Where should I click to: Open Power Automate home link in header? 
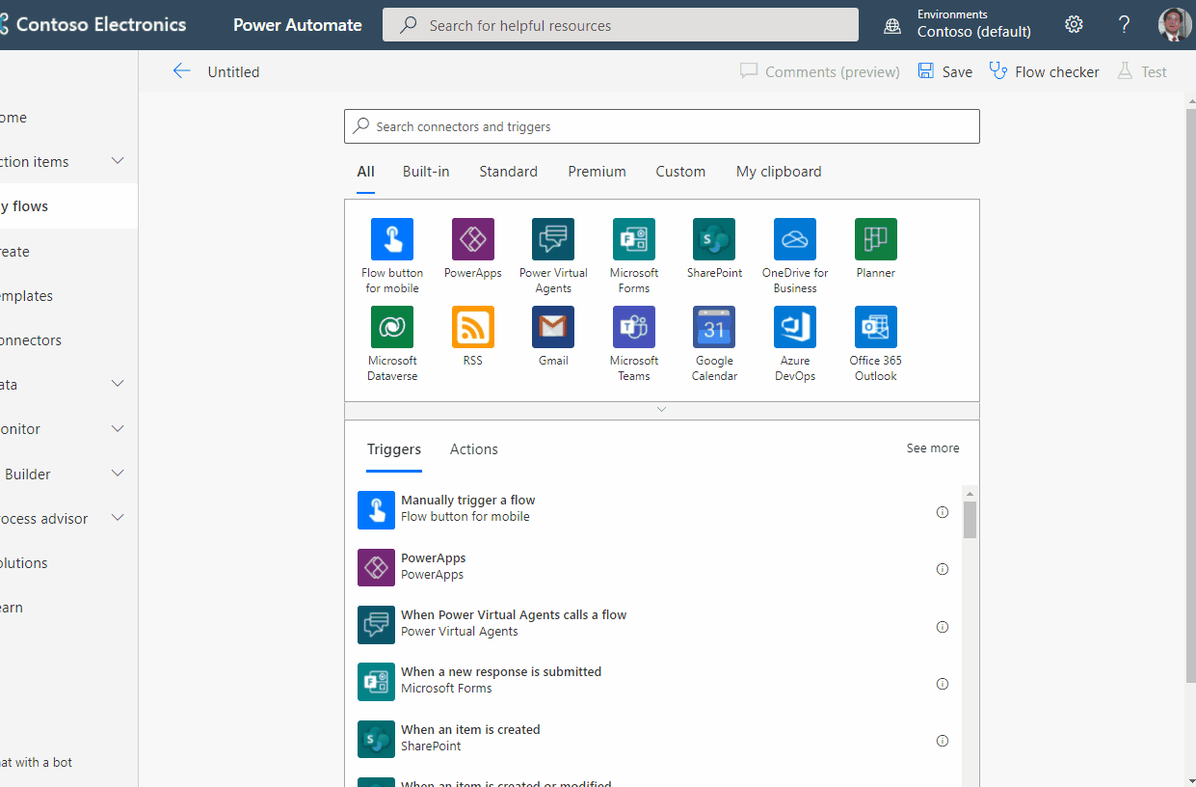pos(297,25)
